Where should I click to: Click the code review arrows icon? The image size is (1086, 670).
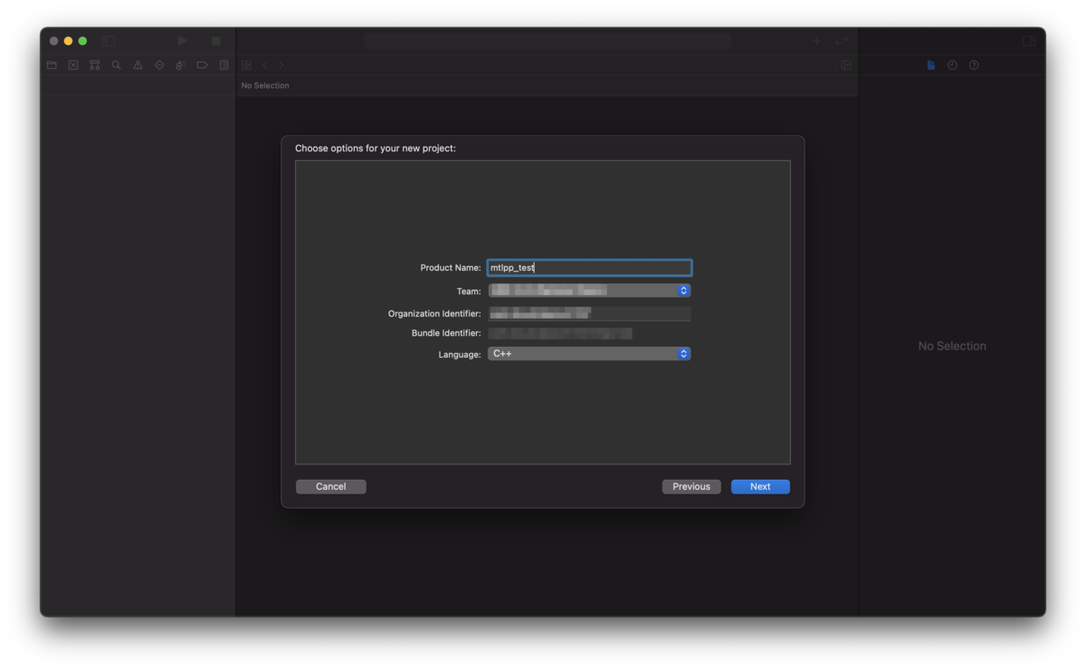842,41
